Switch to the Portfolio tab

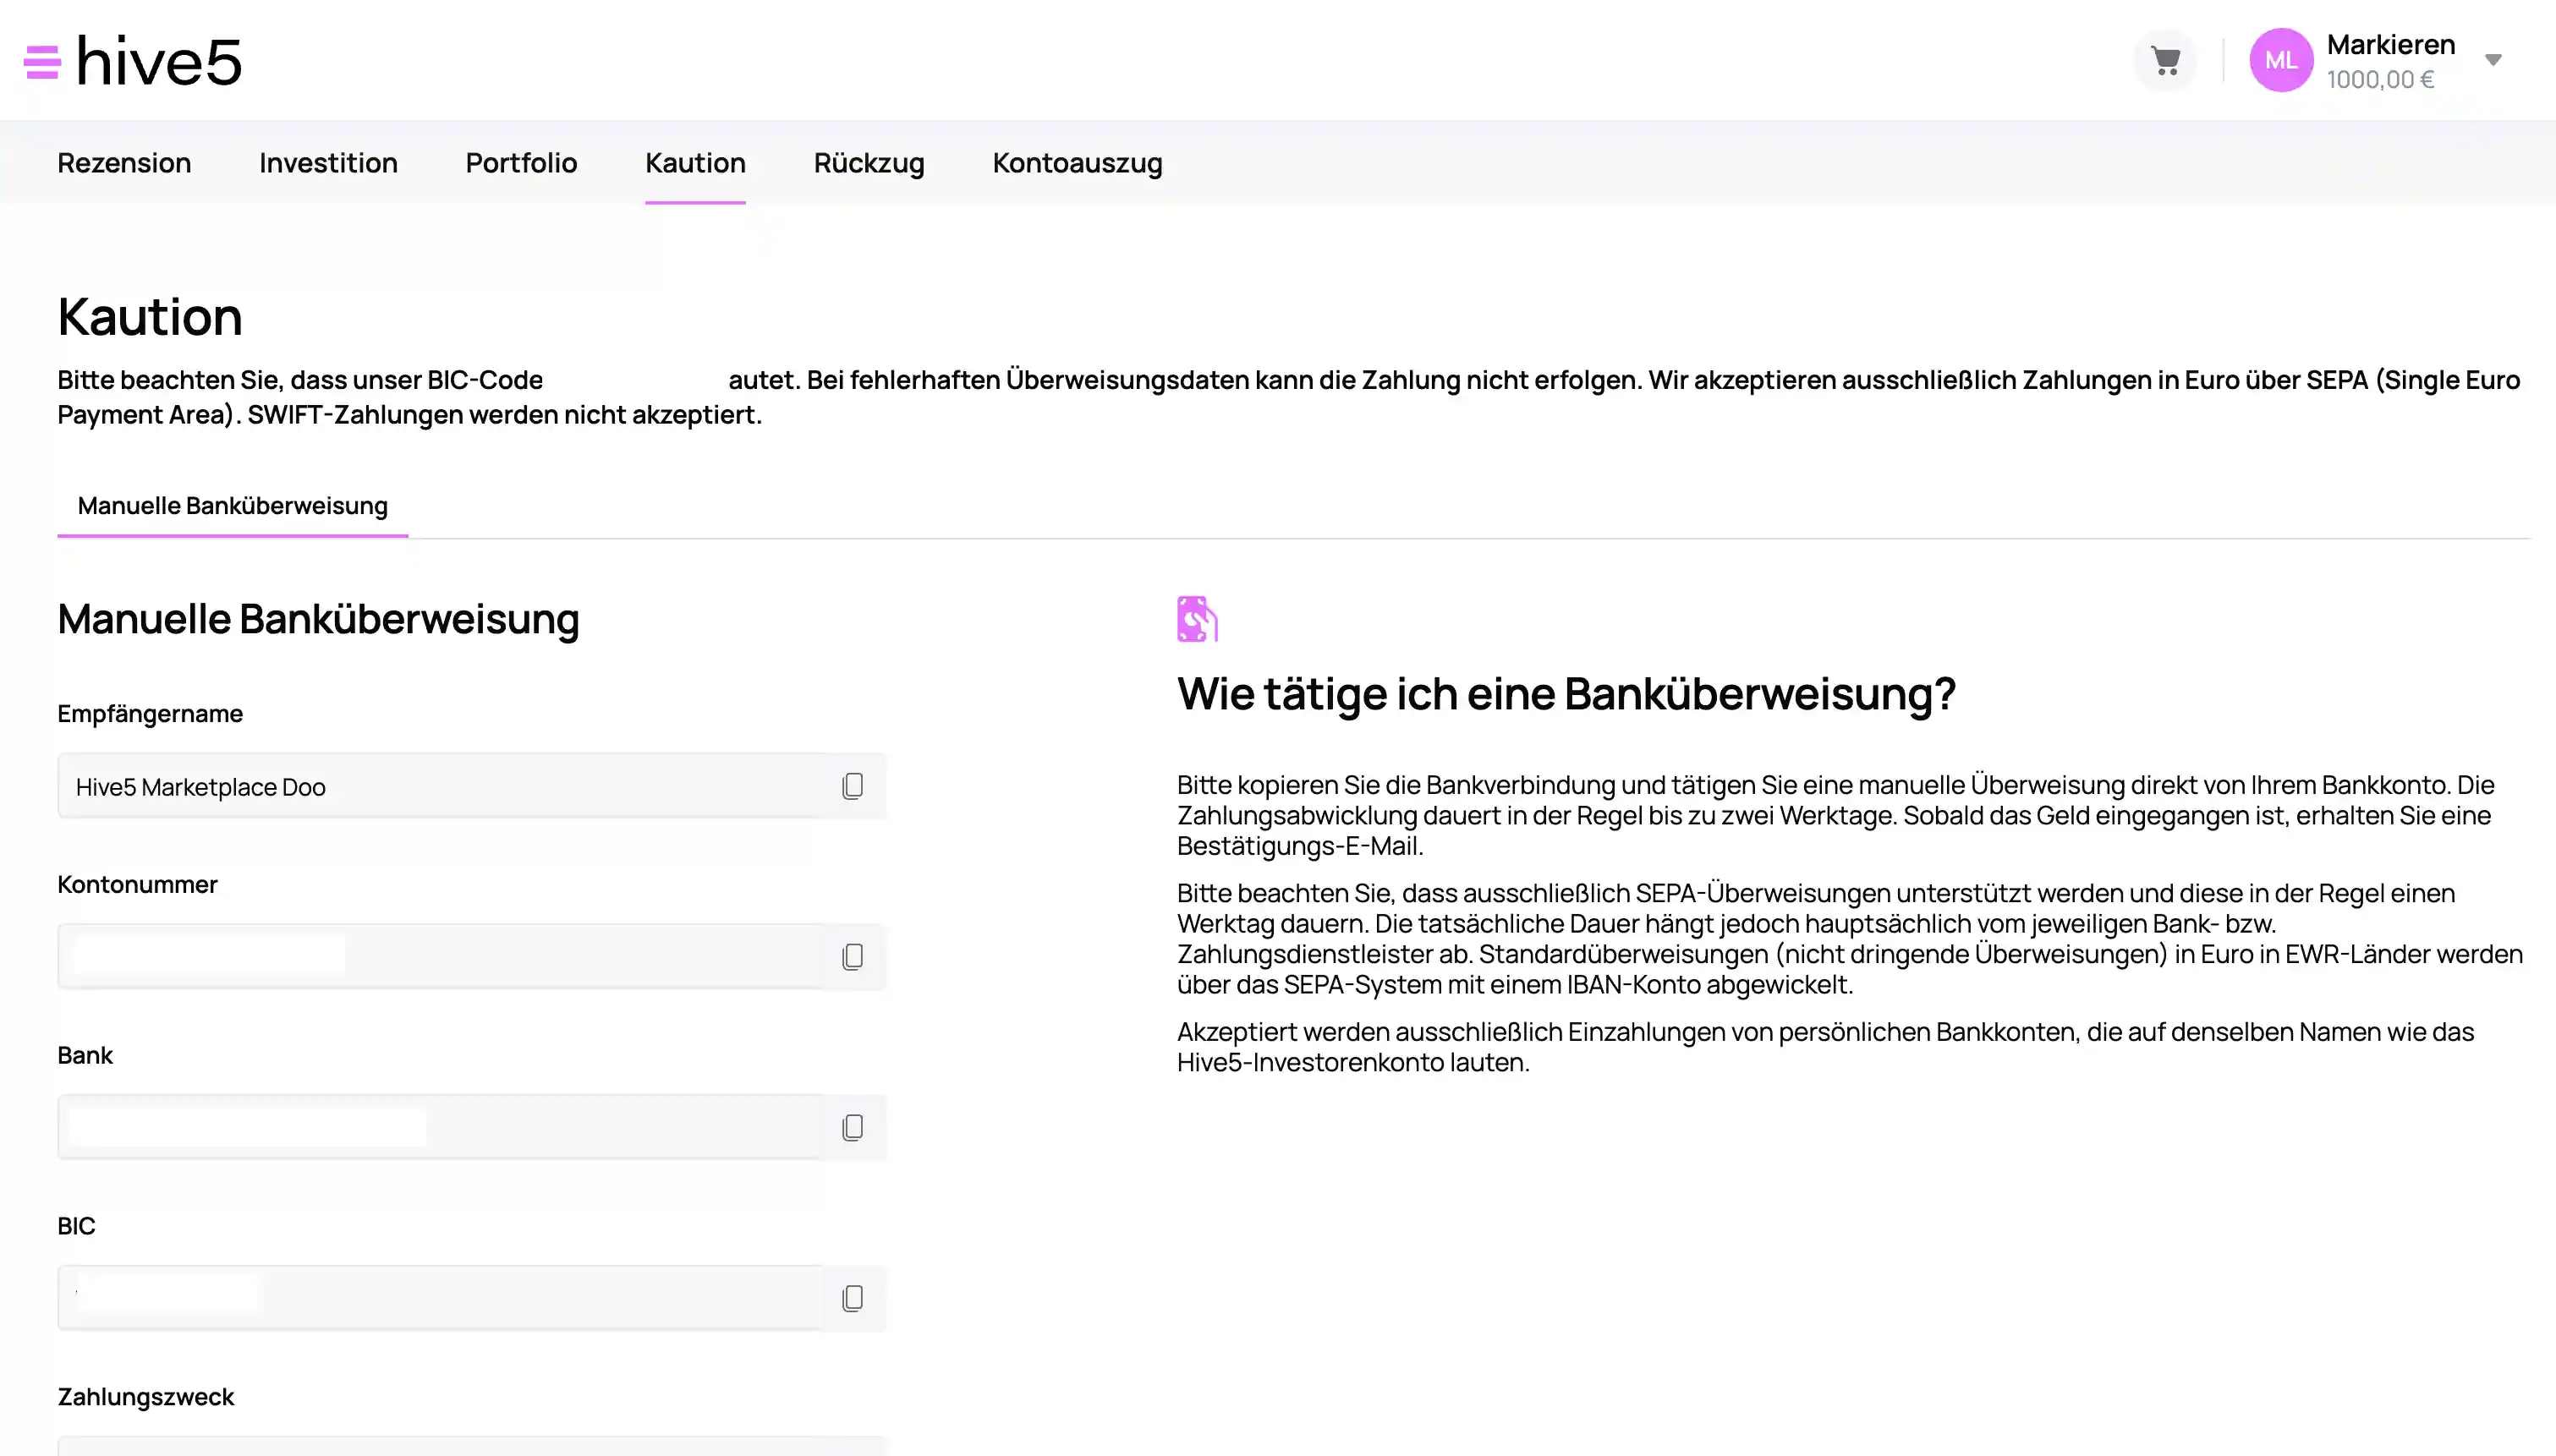coord(521,163)
